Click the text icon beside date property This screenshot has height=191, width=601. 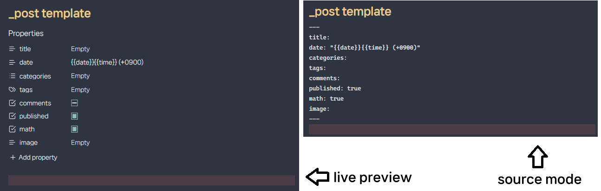click(13, 62)
